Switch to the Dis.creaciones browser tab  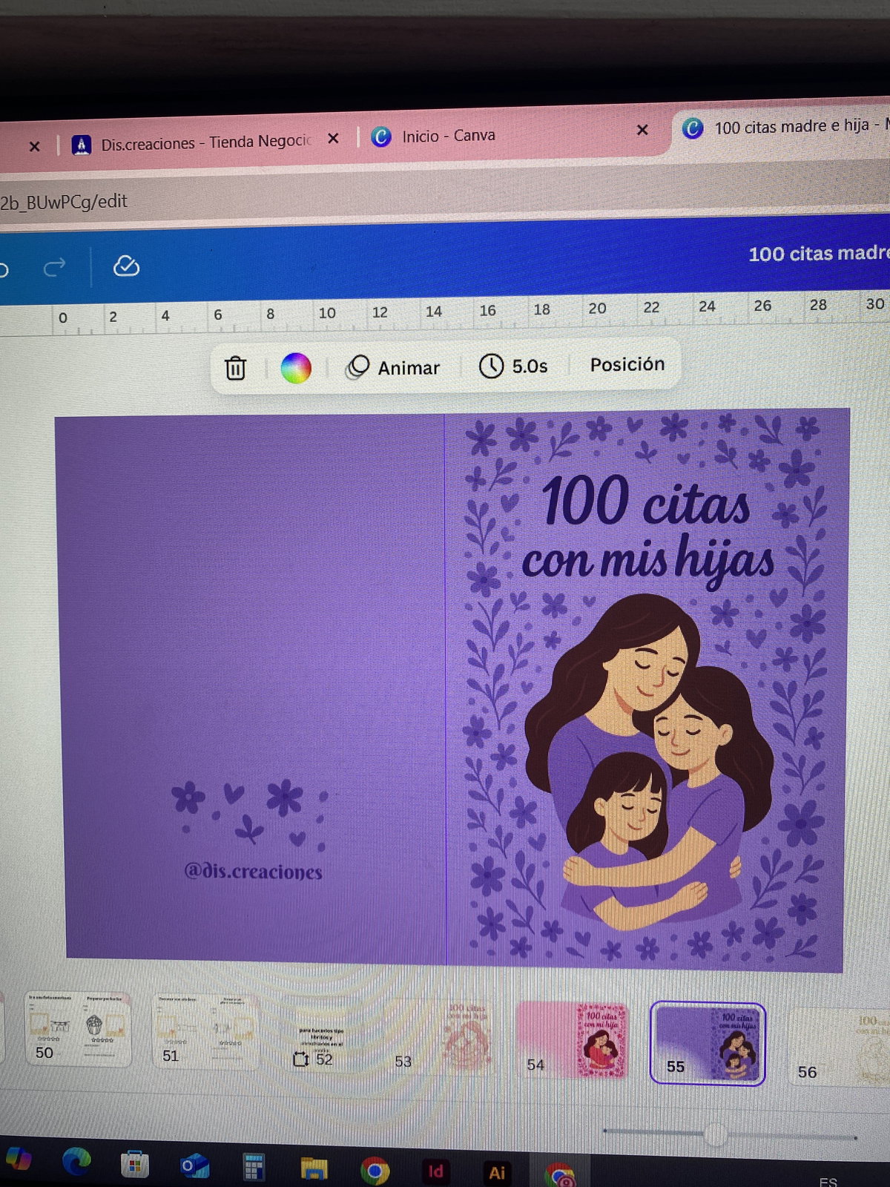click(x=193, y=142)
